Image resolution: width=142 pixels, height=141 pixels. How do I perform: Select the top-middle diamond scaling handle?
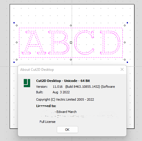[71, 25]
